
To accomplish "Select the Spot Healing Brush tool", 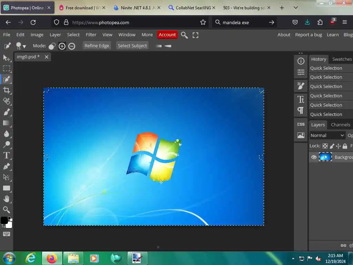I will point(7,101).
